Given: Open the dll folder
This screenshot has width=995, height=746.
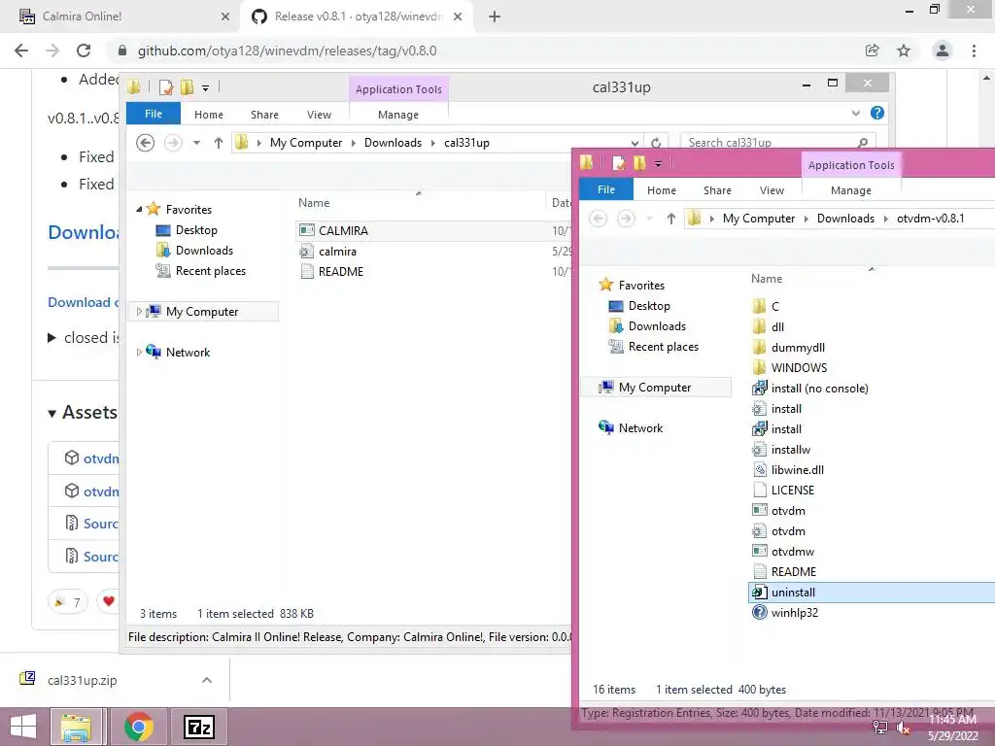Looking at the screenshot, I should click(769, 327).
